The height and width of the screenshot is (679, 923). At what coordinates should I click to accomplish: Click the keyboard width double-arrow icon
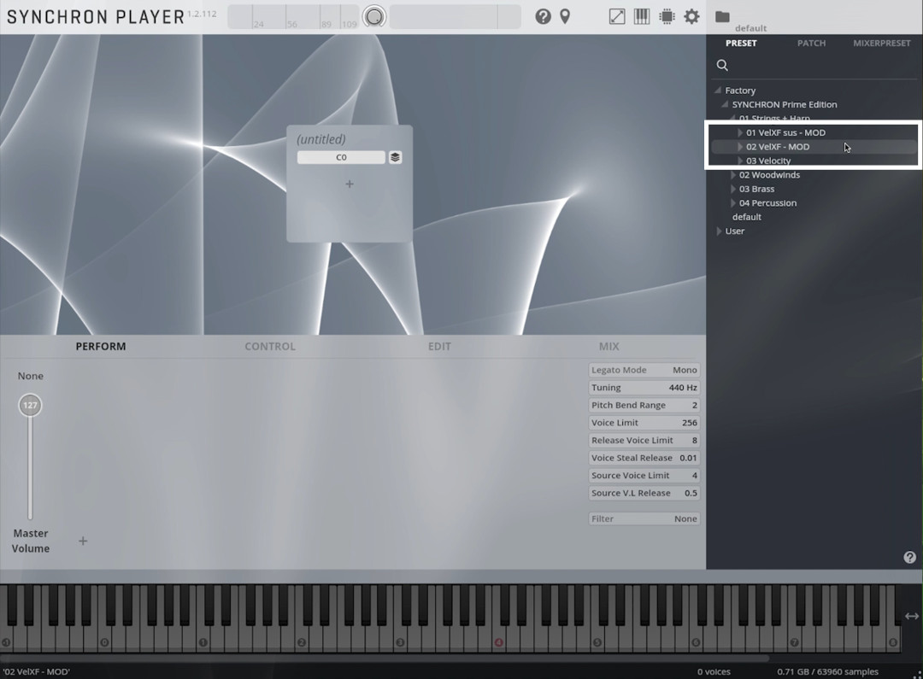click(911, 616)
